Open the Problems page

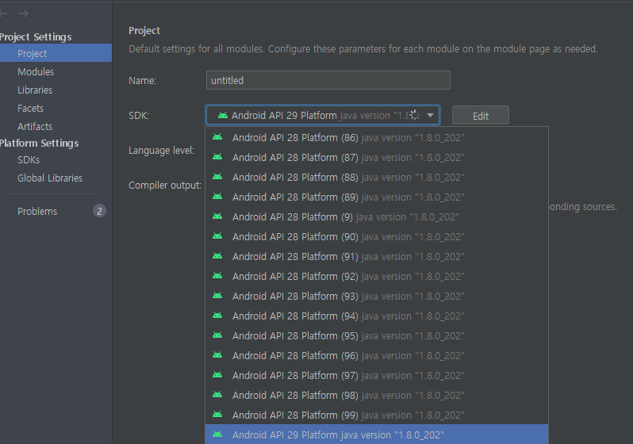pyautogui.click(x=37, y=211)
